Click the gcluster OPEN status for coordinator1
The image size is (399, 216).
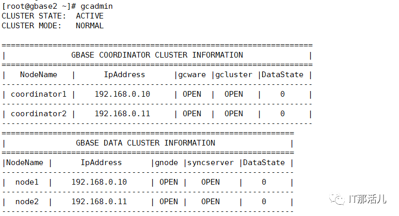[x=234, y=94]
